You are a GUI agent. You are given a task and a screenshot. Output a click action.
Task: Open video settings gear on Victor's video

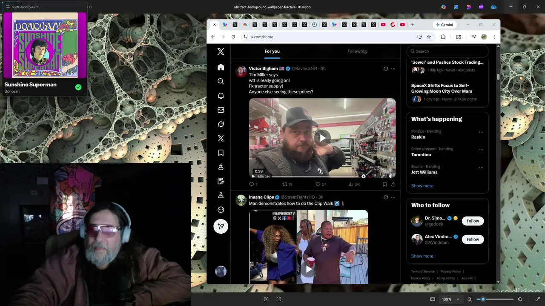point(363,176)
